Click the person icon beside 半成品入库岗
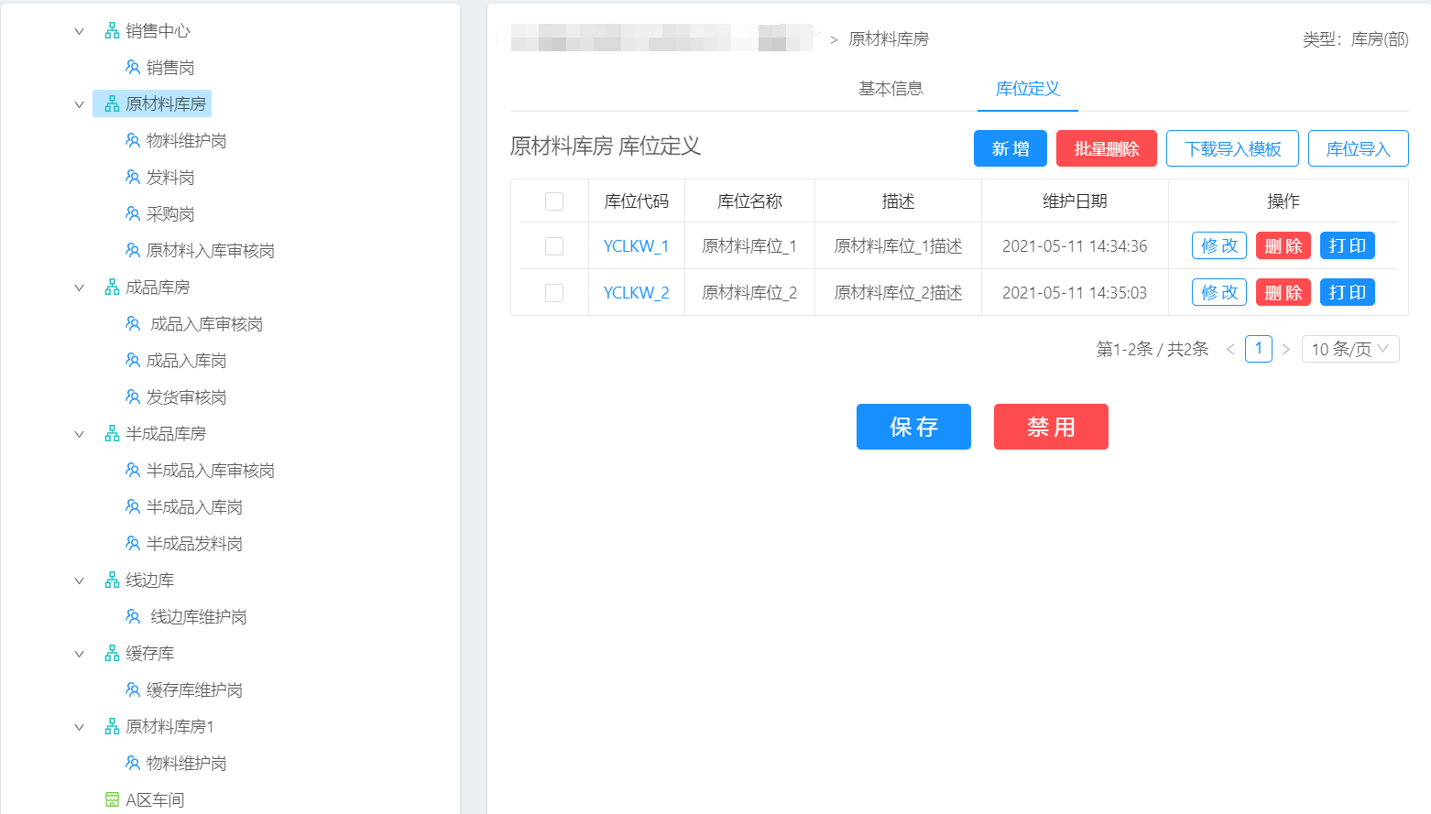The height and width of the screenshot is (814, 1431). [133, 507]
